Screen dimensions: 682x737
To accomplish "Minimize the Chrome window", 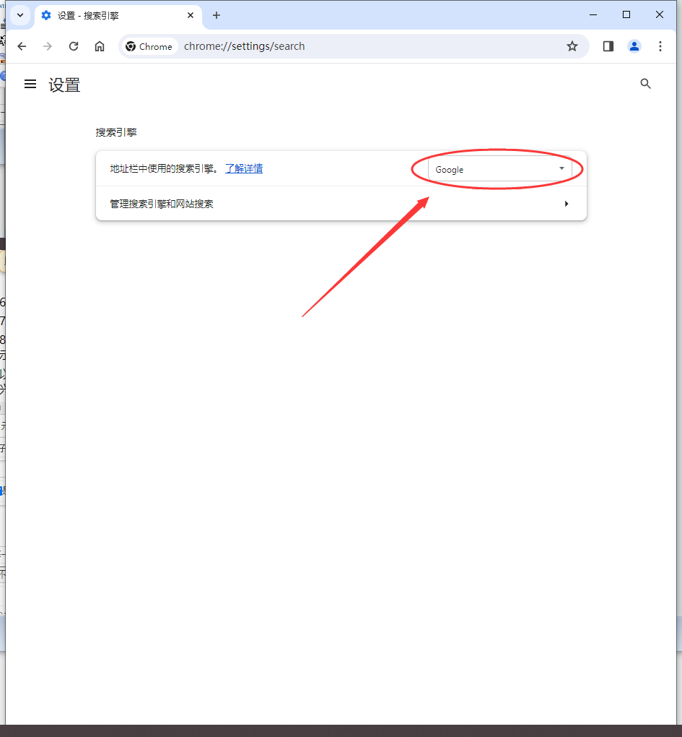I will click(x=593, y=15).
